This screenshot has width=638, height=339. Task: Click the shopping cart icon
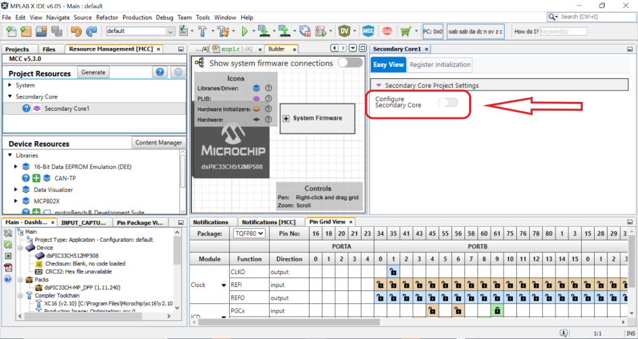coord(406,31)
